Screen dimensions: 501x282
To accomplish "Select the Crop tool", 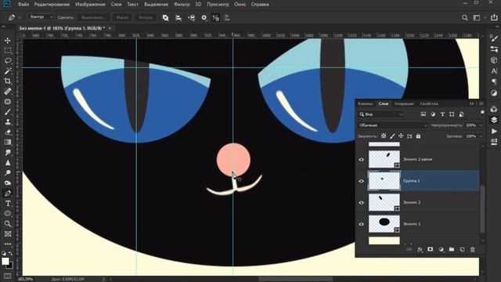I will (8, 81).
